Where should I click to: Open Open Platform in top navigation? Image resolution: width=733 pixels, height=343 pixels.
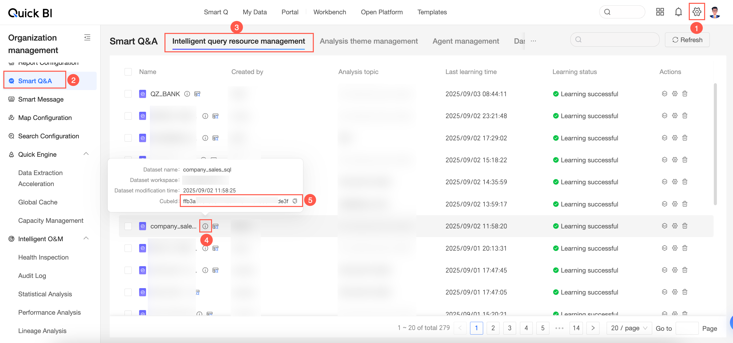[x=382, y=12]
